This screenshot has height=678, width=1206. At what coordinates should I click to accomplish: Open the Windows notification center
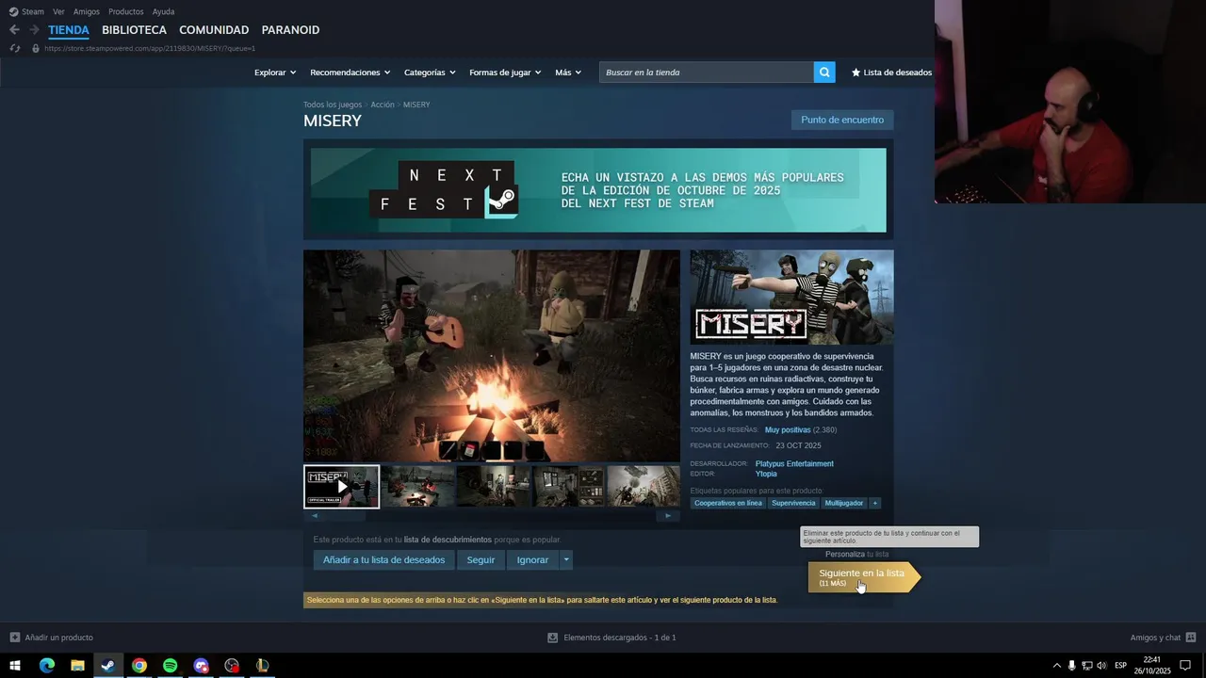(1185, 666)
